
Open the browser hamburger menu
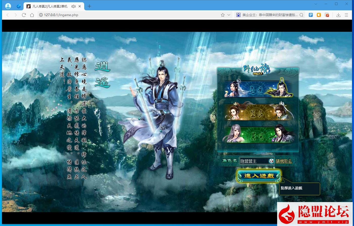point(347,15)
